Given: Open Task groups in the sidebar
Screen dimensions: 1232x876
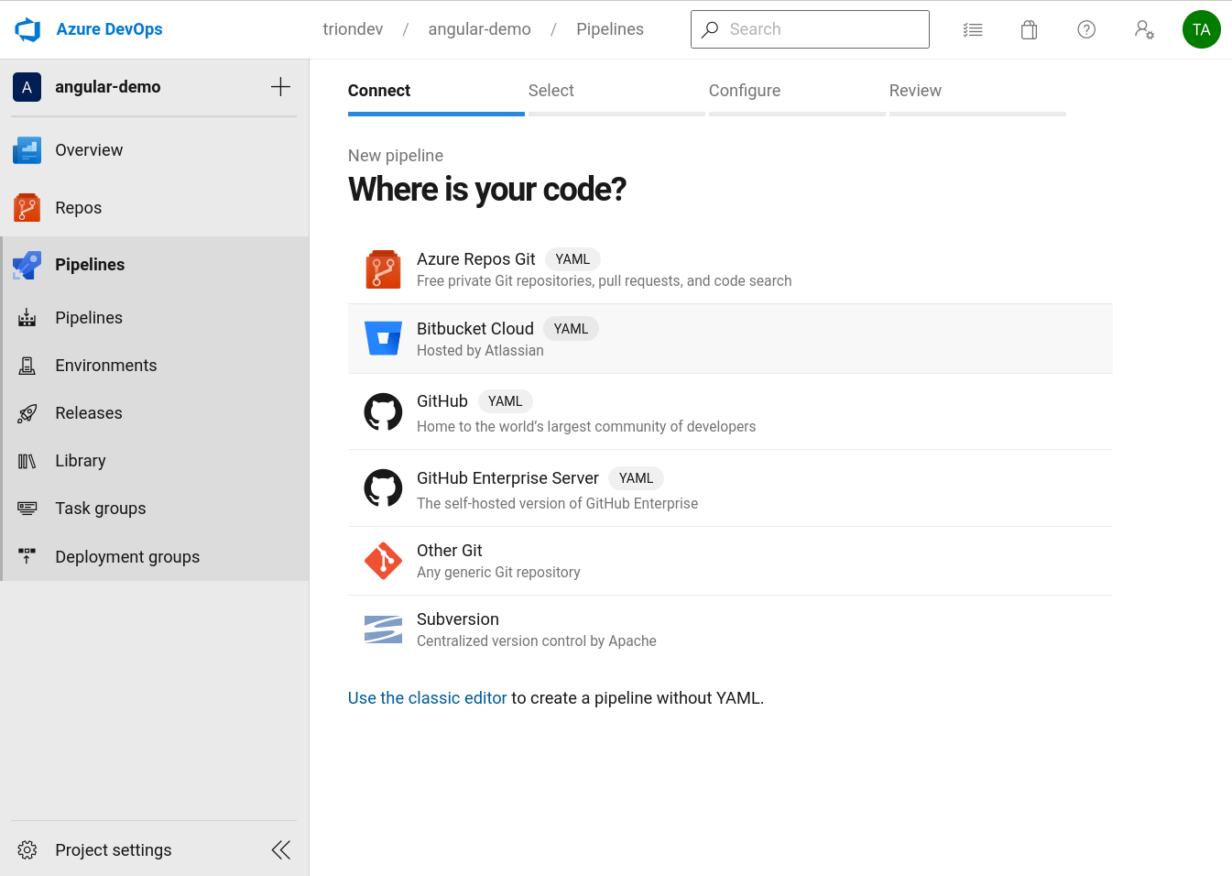Looking at the screenshot, I should pos(155,509).
